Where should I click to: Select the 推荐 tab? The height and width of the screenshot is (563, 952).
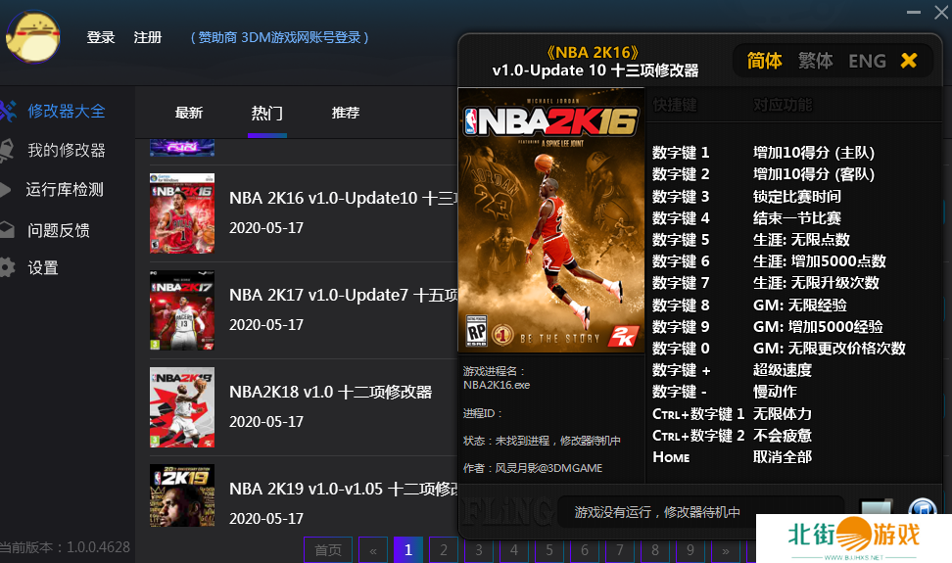[345, 113]
